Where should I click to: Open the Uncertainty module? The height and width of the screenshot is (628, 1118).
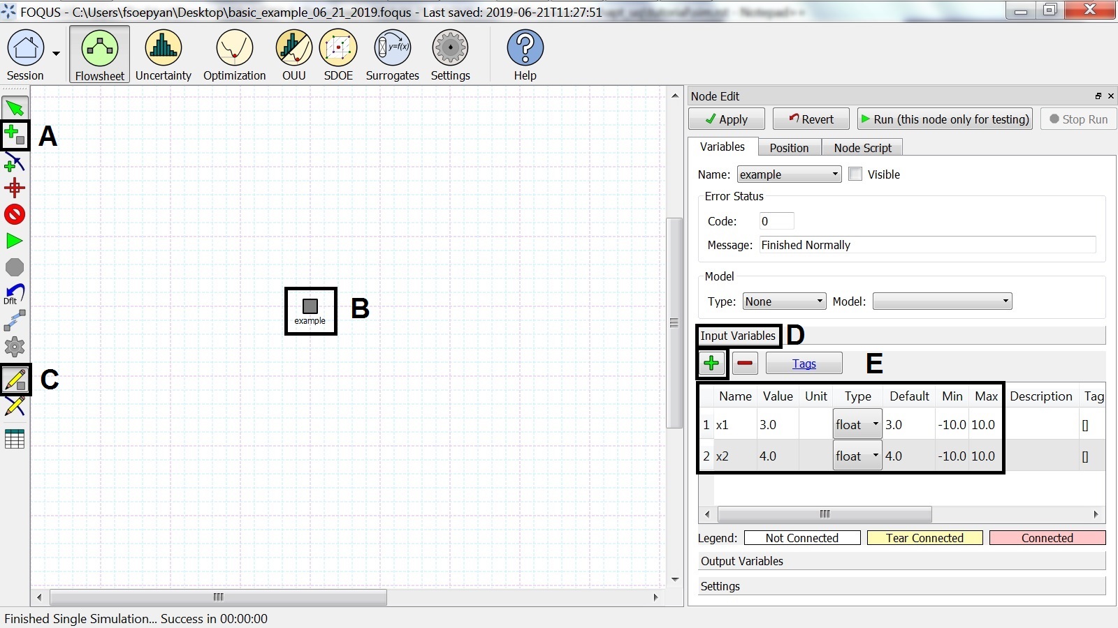(163, 52)
